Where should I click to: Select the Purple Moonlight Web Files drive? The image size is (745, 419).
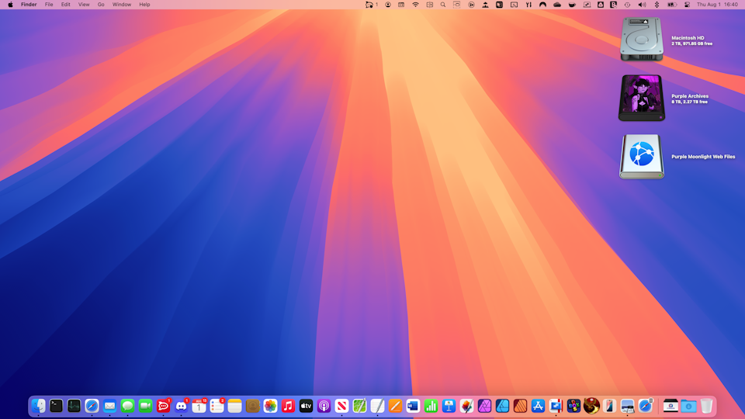(x=642, y=156)
